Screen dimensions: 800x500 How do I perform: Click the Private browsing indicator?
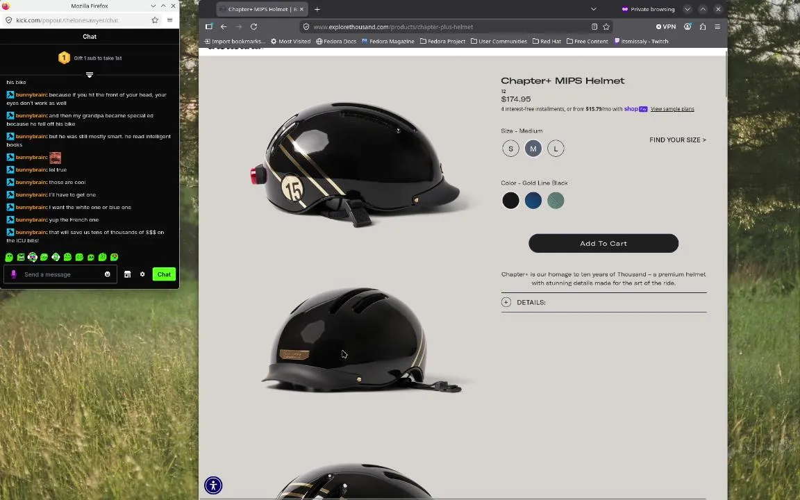(x=648, y=9)
